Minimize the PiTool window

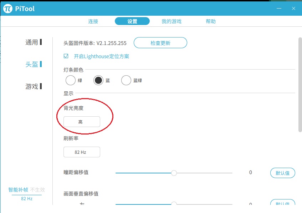[279, 9]
